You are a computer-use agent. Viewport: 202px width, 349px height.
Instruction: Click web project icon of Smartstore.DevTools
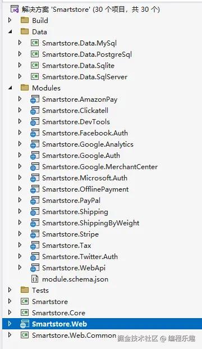coord(35,122)
